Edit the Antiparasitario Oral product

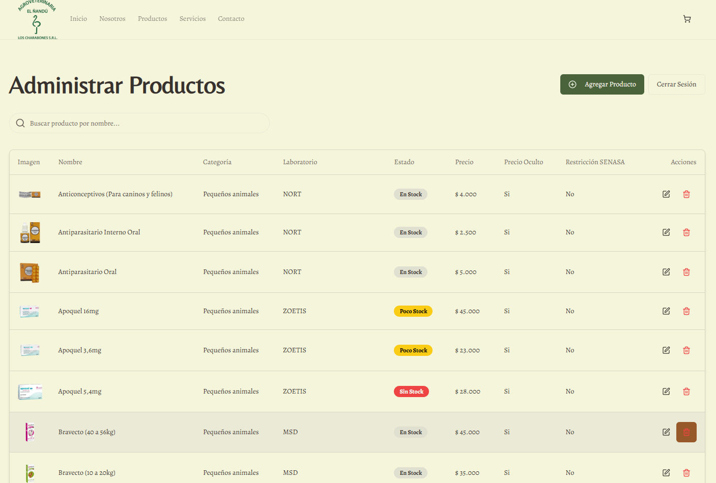point(666,272)
